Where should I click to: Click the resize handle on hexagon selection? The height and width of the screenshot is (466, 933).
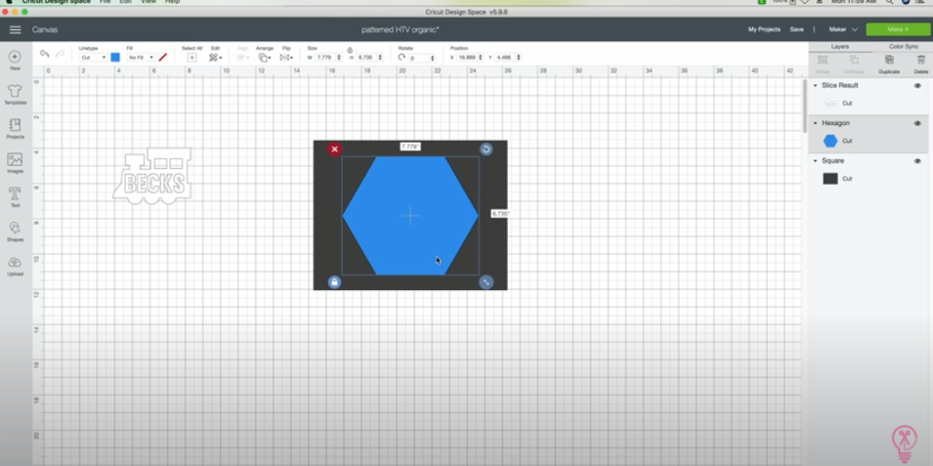[x=487, y=282]
